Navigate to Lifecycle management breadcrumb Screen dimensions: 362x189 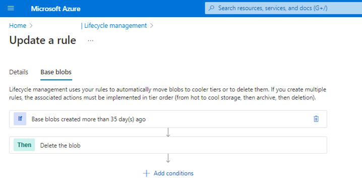115,25
